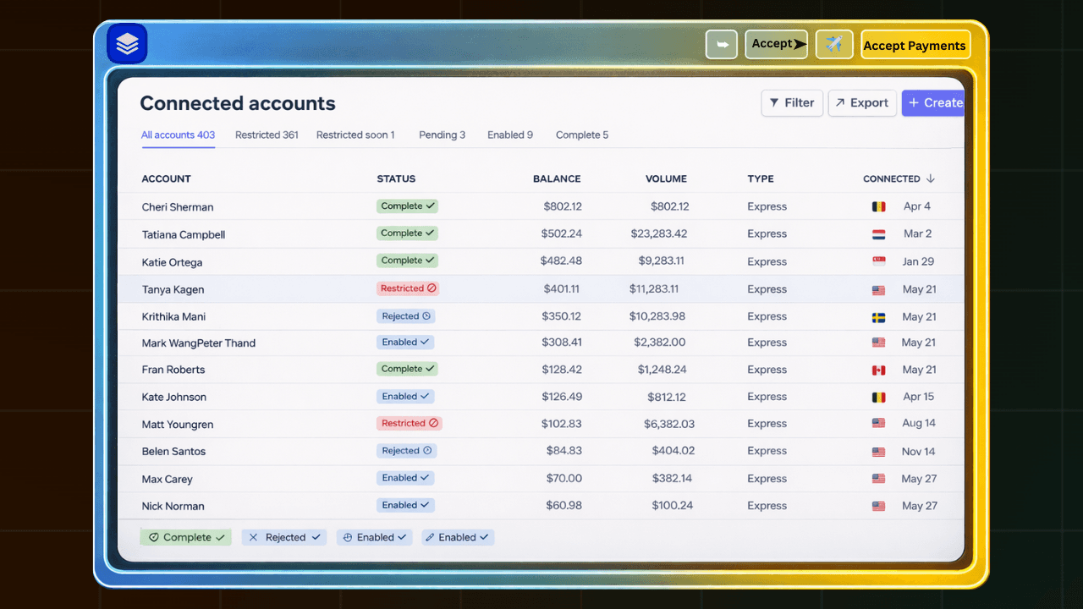
Task: Click the airplane icon button
Action: point(833,45)
